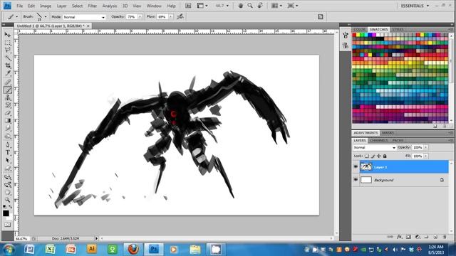Image resolution: width=456 pixels, height=256 pixels.
Task: Open the Essentials workspace switcher
Action: coord(415,6)
